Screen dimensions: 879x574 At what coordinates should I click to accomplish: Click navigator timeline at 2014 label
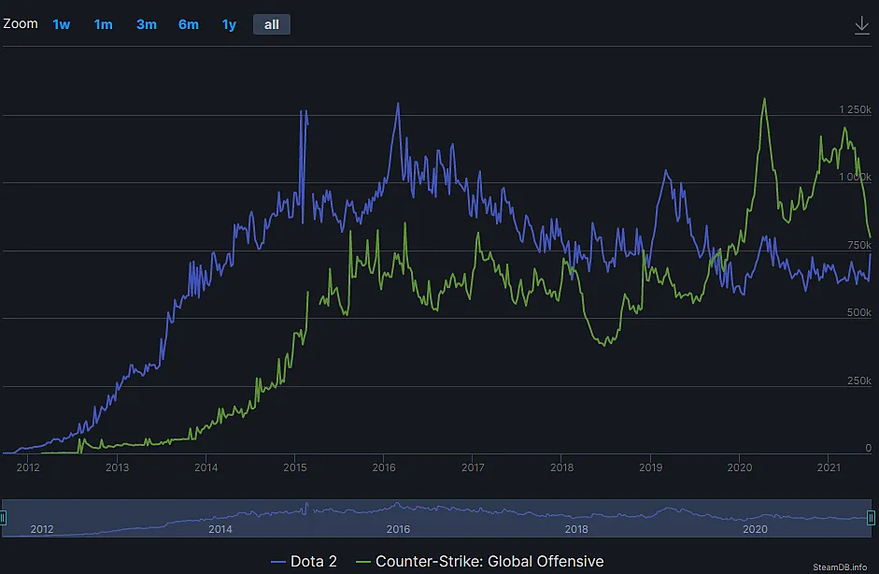[220, 529]
